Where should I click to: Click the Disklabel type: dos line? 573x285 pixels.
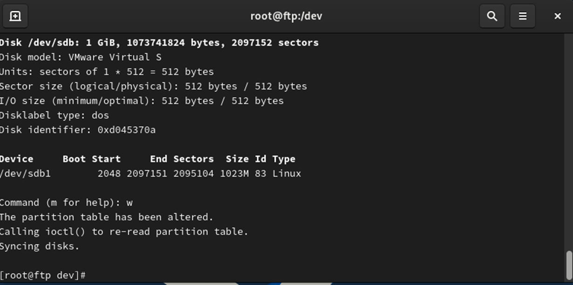(x=55, y=115)
